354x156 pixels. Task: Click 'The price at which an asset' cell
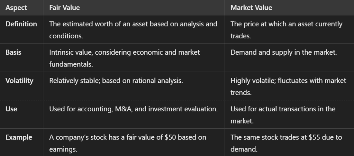(287, 30)
